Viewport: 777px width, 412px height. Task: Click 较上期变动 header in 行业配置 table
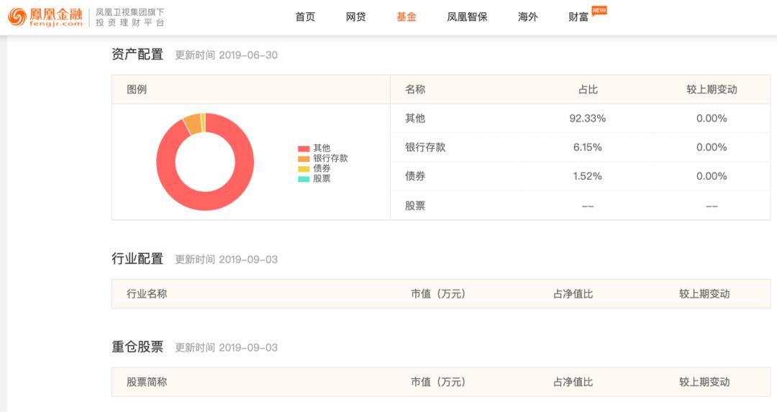704,293
